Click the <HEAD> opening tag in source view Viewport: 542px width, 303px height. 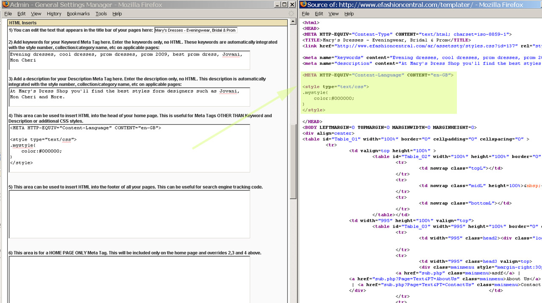coord(311,29)
